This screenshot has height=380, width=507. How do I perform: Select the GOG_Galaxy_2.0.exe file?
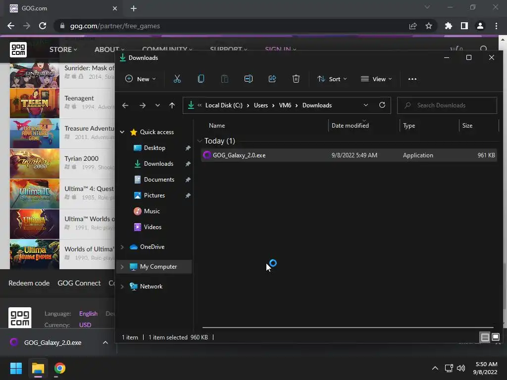pyautogui.click(x=349, y=155)
